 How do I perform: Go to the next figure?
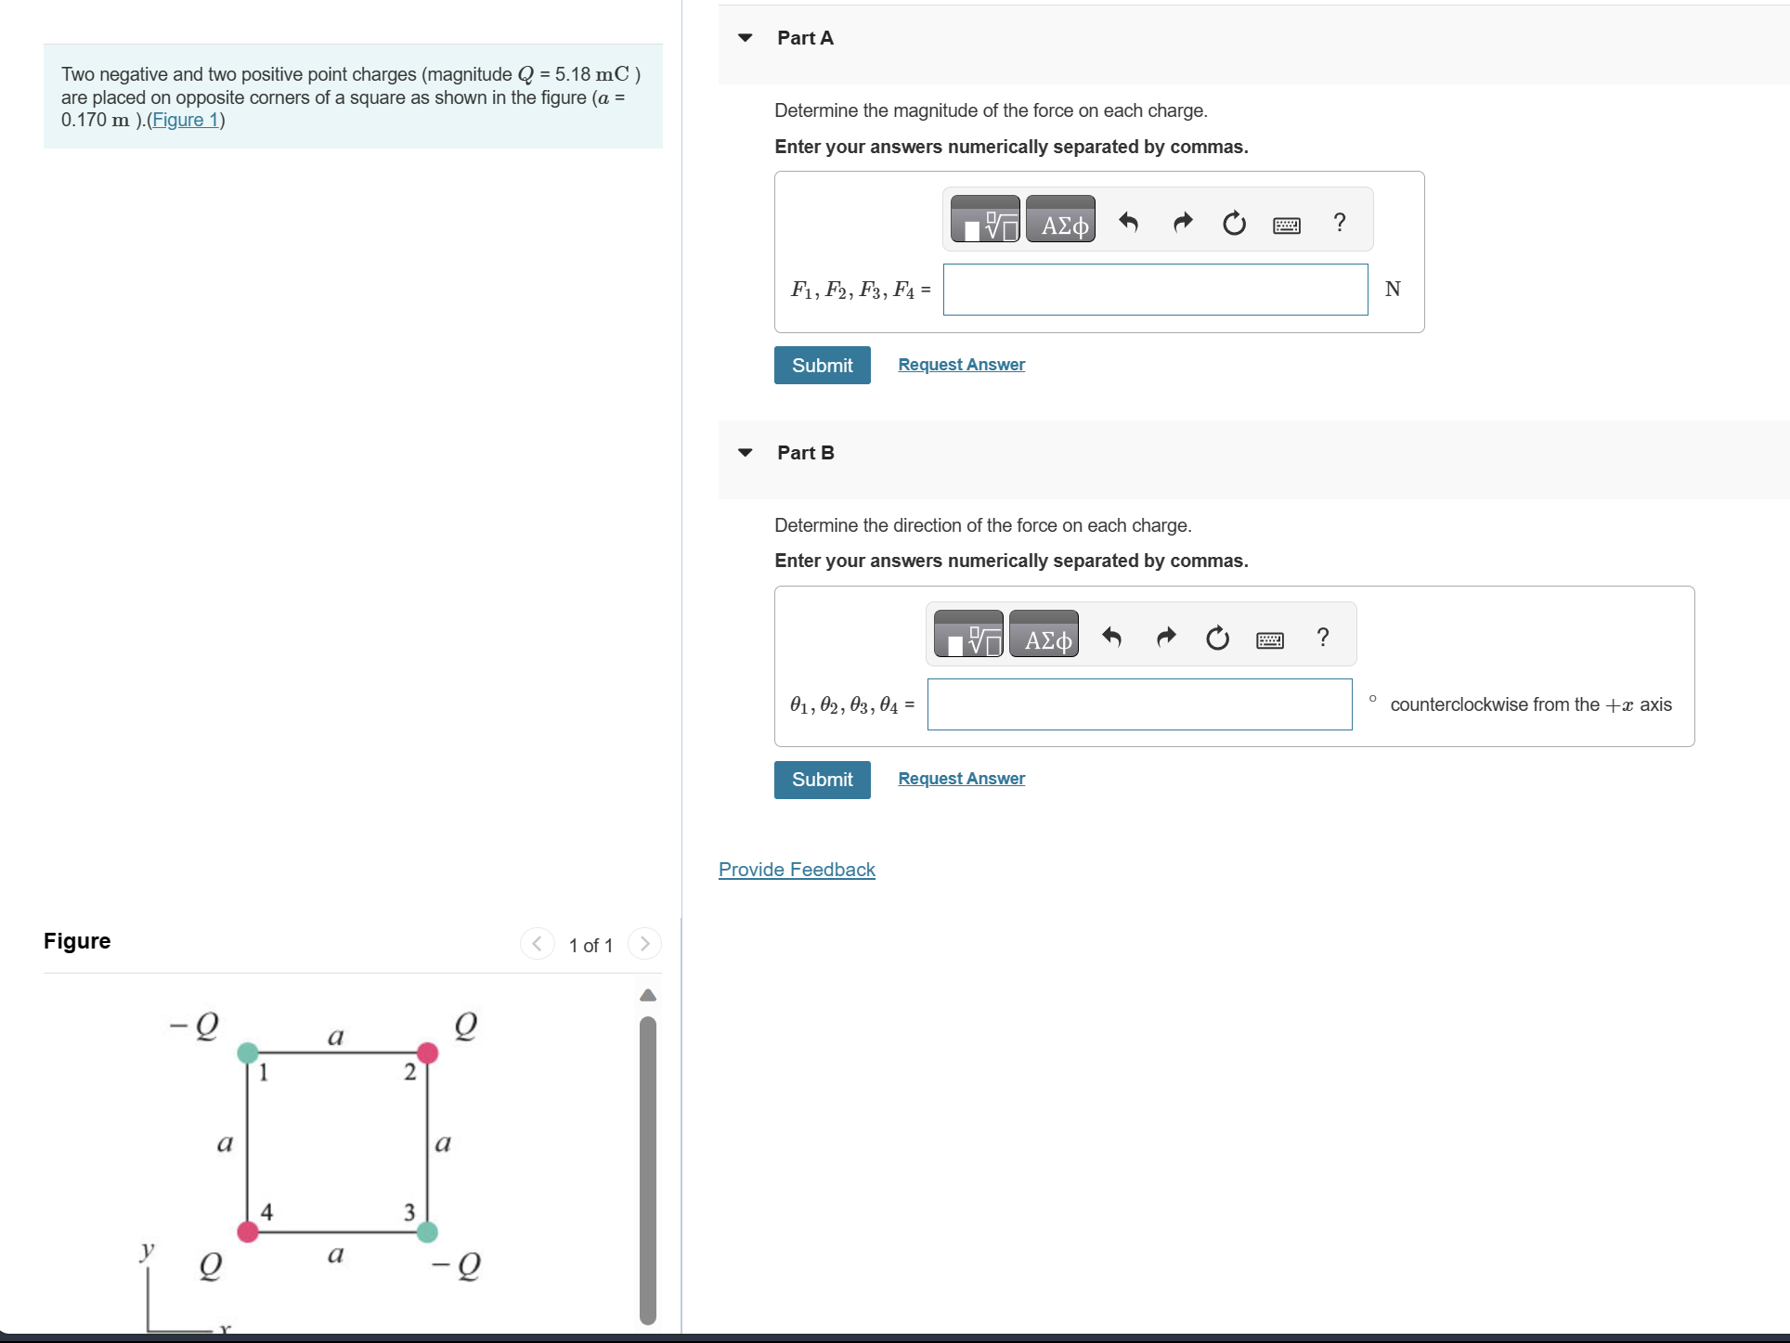click(x=644, y=944)
